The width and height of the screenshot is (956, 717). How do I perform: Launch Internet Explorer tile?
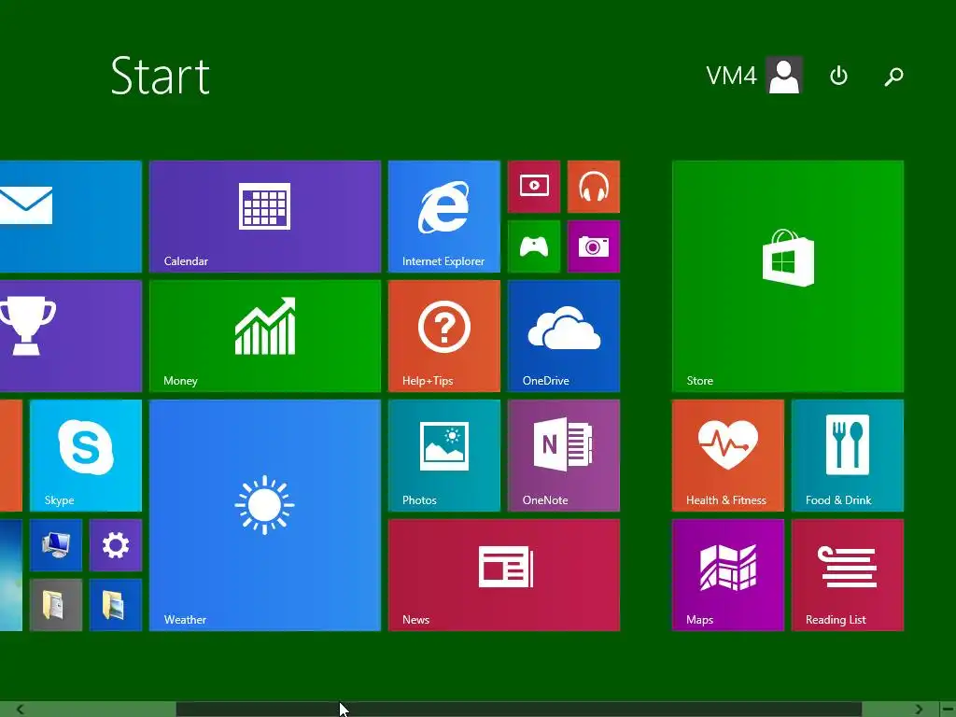click(443, 217)
